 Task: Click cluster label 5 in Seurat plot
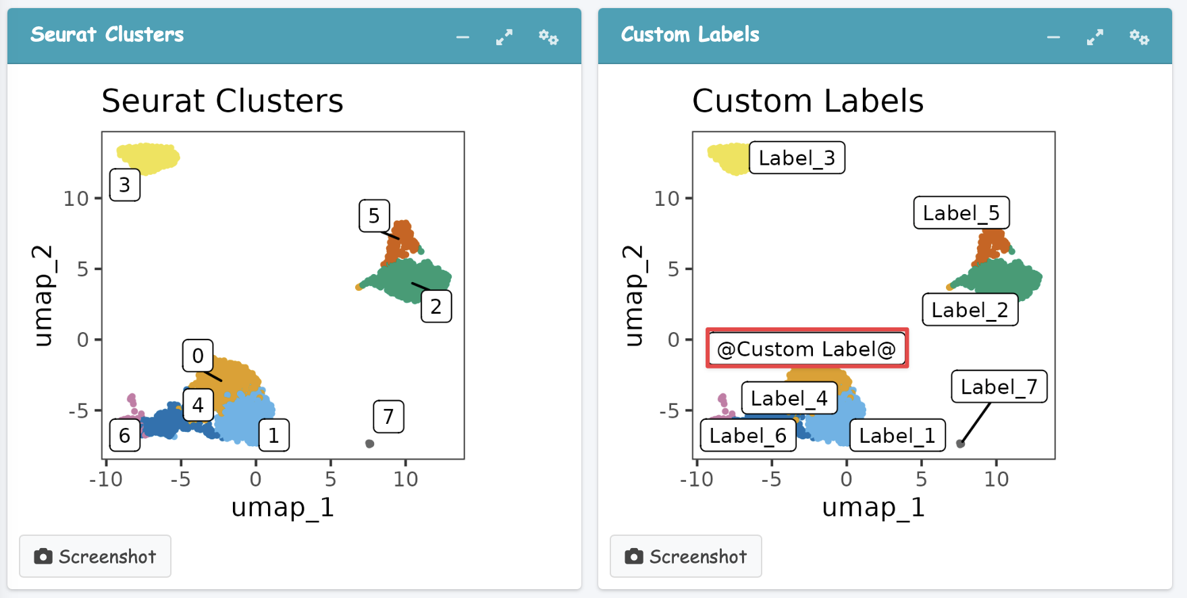(x=374, y=216)
